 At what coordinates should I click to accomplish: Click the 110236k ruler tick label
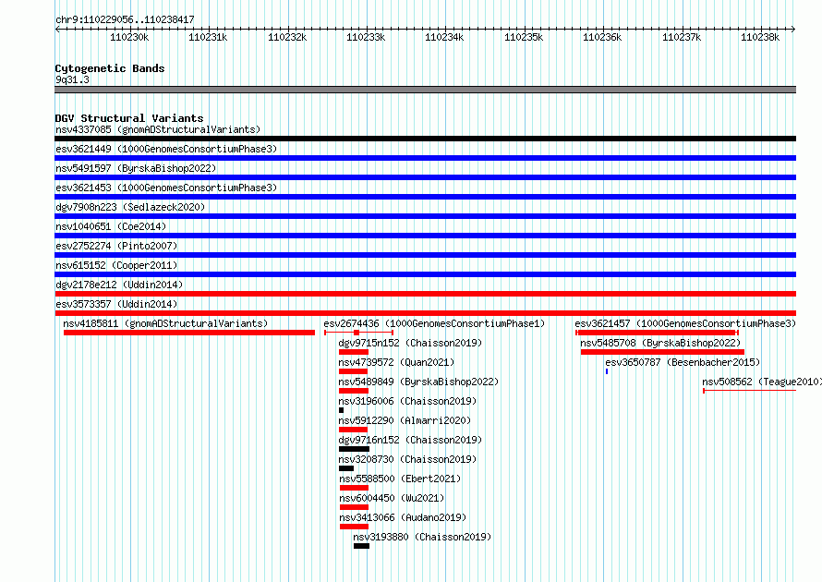click(x=602, y=37)
